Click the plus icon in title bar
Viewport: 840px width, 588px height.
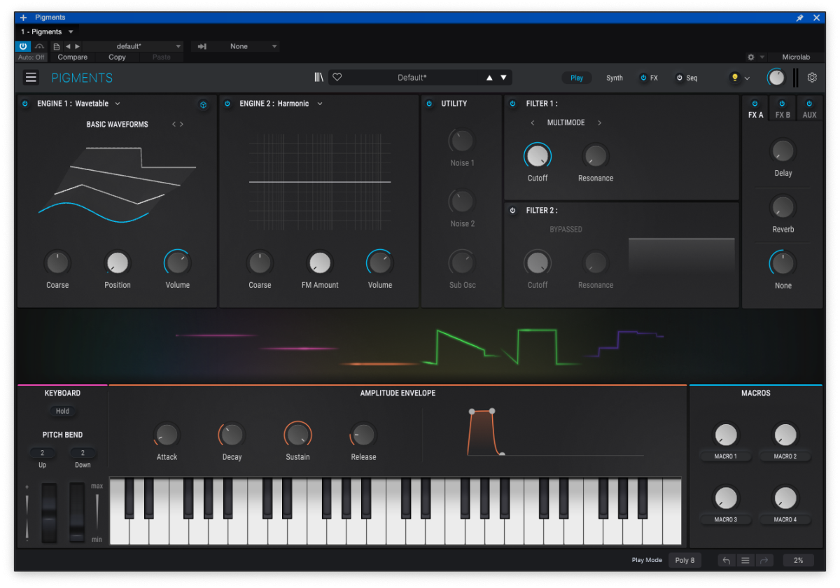click(x=23, y=17)
